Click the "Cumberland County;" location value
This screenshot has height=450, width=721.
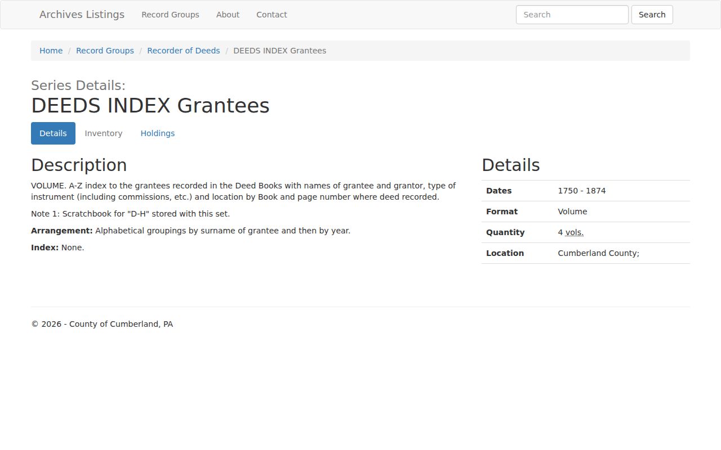coord(598,253)
